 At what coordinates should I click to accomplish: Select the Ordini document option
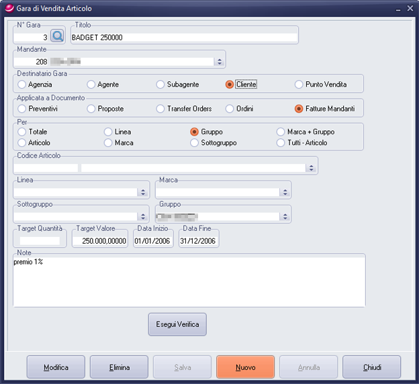tap(230, 109)
